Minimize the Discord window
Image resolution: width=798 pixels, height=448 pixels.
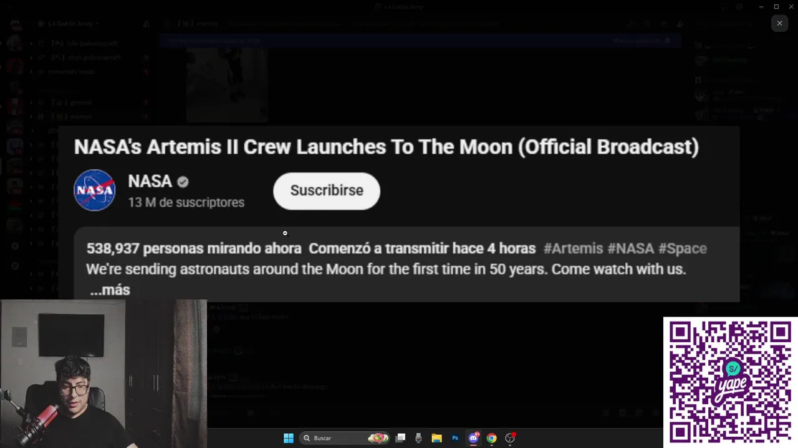[761, 6]
